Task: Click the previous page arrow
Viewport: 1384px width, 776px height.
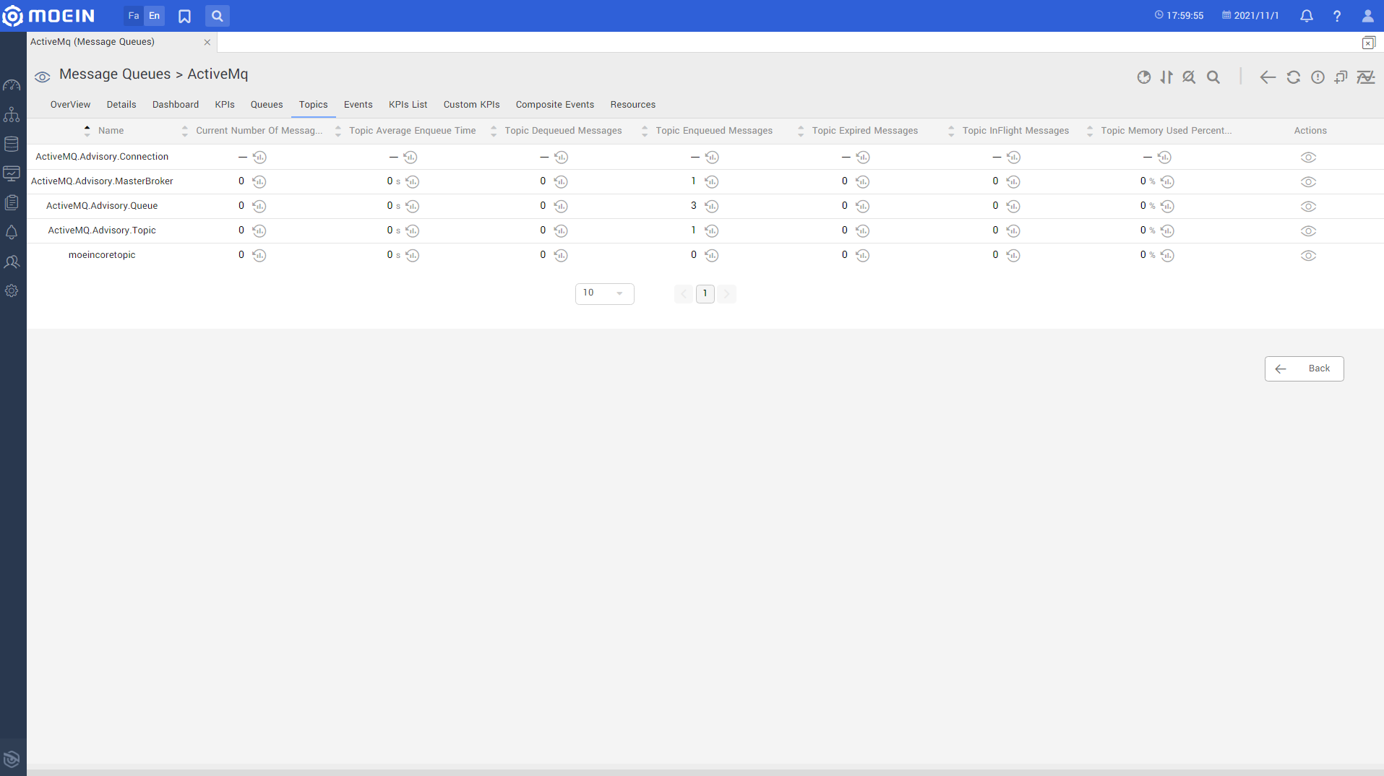Action: coord(684,293)
